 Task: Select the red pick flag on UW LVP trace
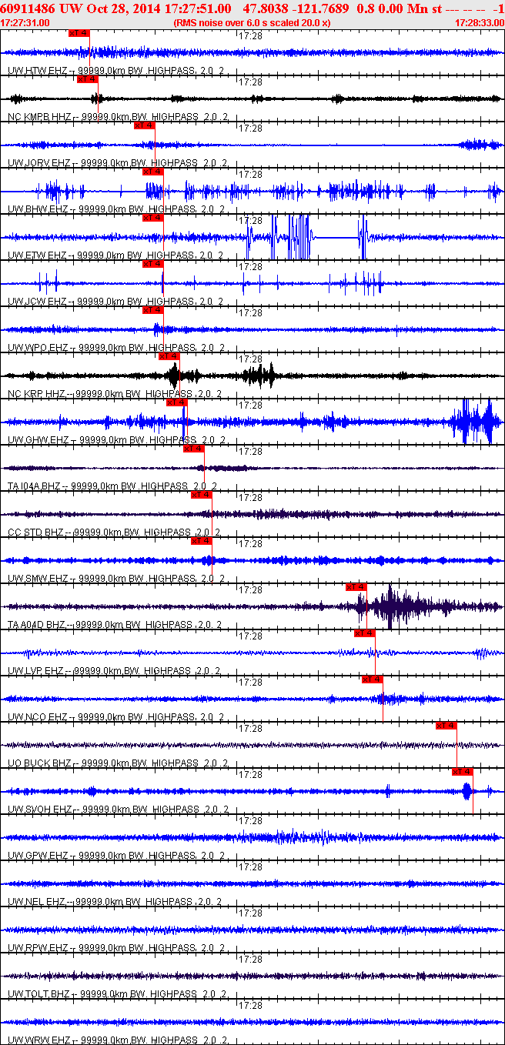pos(364,633)
